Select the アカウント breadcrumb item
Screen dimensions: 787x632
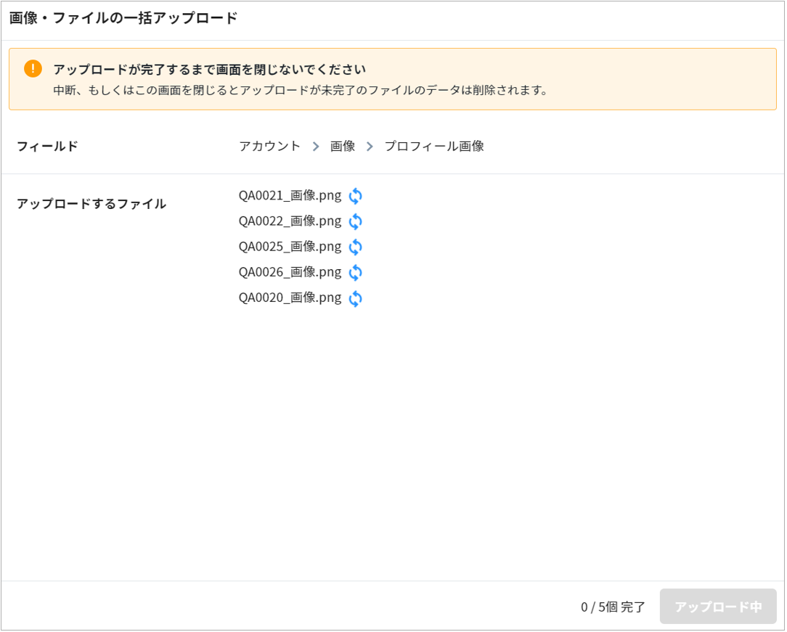point(269,147)
